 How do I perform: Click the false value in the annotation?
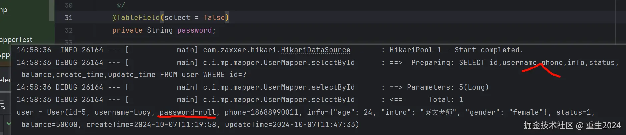pyautogui.click(x=214, y=18)
